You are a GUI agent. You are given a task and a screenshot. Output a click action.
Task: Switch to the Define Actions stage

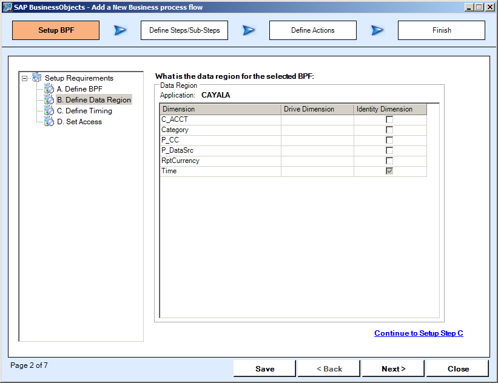312,30
